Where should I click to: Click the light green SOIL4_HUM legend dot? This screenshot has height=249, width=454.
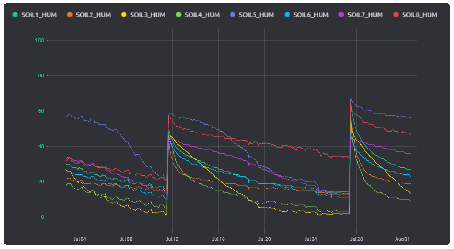[178, 15]
